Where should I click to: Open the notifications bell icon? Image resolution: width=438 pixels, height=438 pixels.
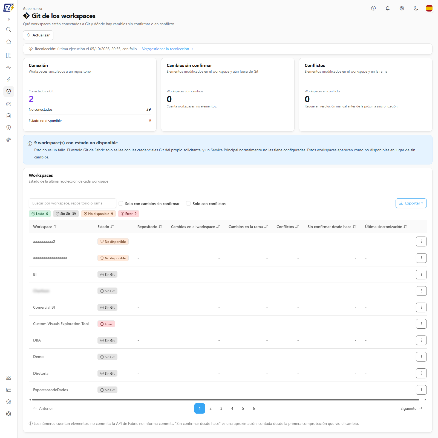coord(388,8)
